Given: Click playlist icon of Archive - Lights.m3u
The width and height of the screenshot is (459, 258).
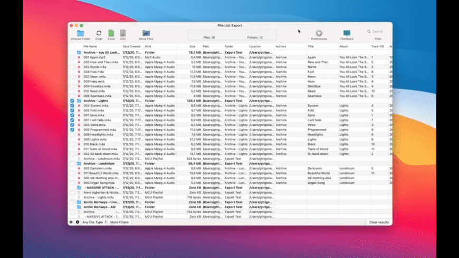Looking at the screenshot, I should [79, 197].
